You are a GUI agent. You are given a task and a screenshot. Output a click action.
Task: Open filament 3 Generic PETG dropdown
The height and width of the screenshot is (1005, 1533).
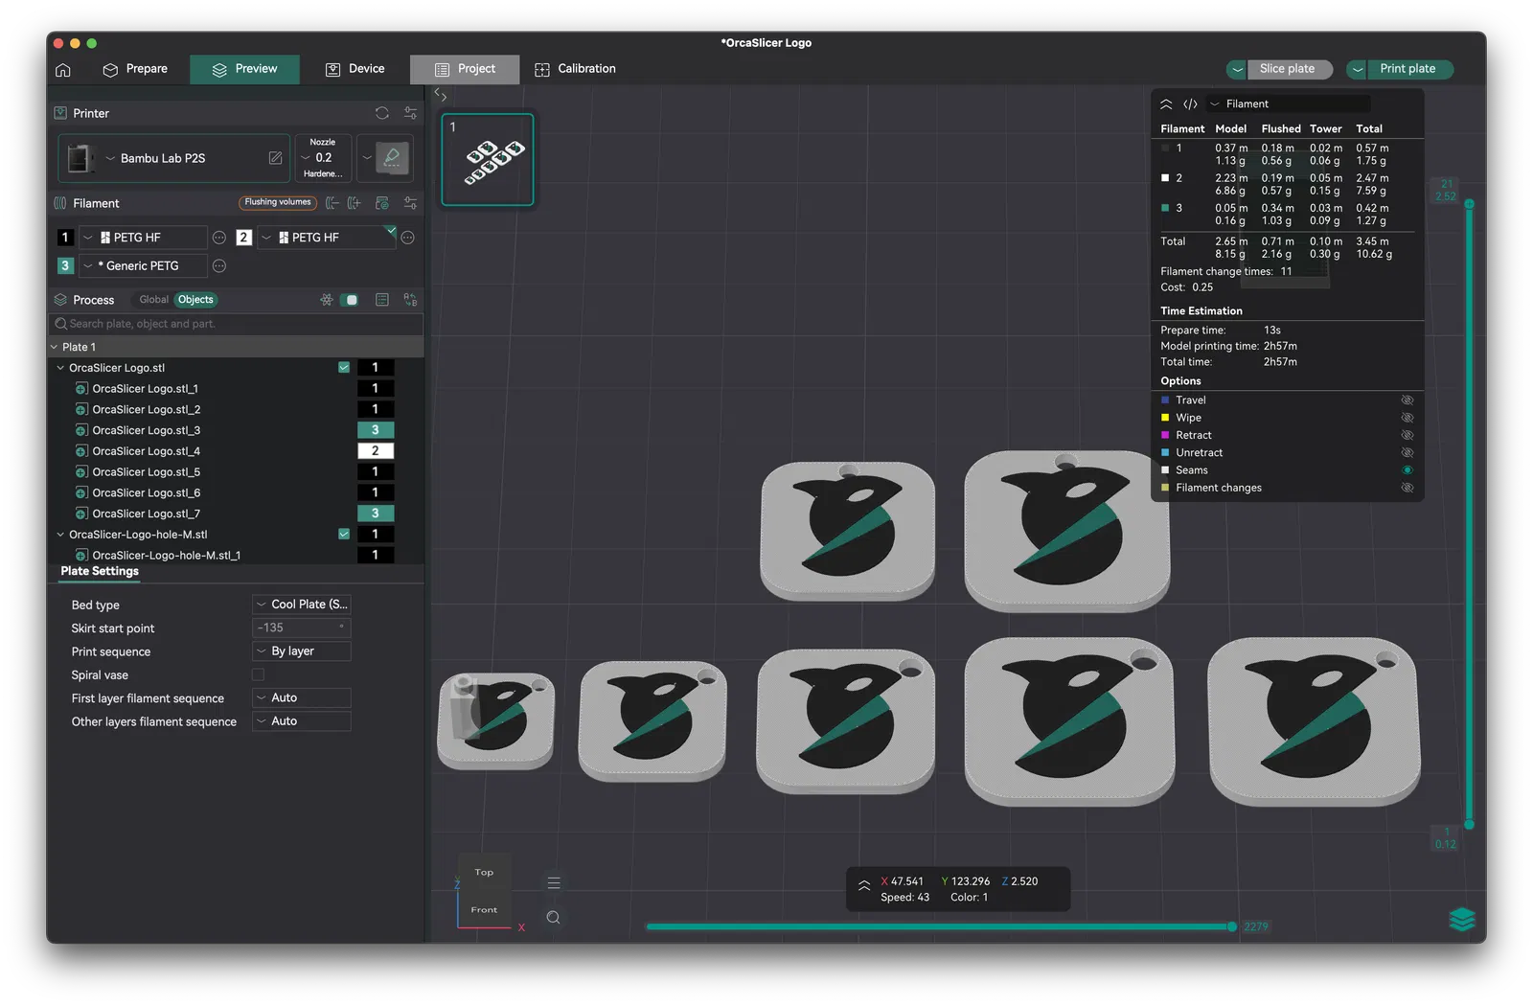[x=144, y=266]
